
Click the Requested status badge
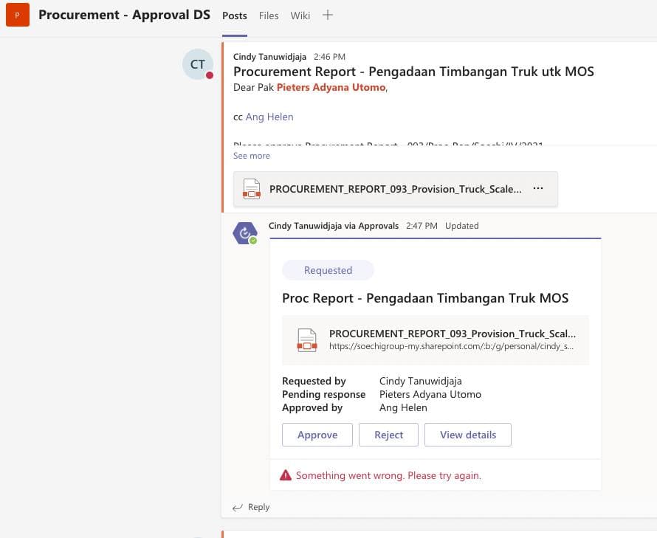click(x=328, y=270)
